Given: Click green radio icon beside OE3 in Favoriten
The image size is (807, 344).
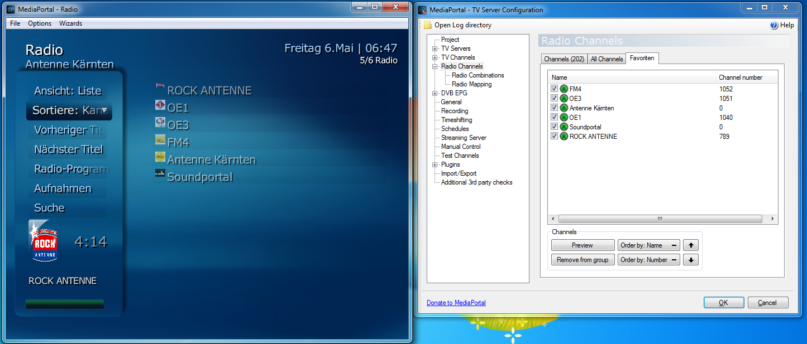Looking at the screenshot, I should [564, 98].
